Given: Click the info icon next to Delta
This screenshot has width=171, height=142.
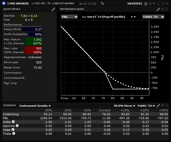Looking at the screenshot, I should pyautogui.click(x=13, y=121).
